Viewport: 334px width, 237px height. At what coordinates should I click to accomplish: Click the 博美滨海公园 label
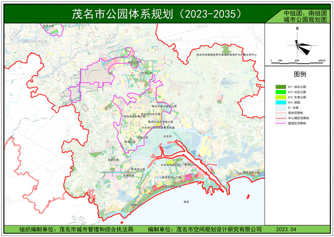[x=251, y=172]
